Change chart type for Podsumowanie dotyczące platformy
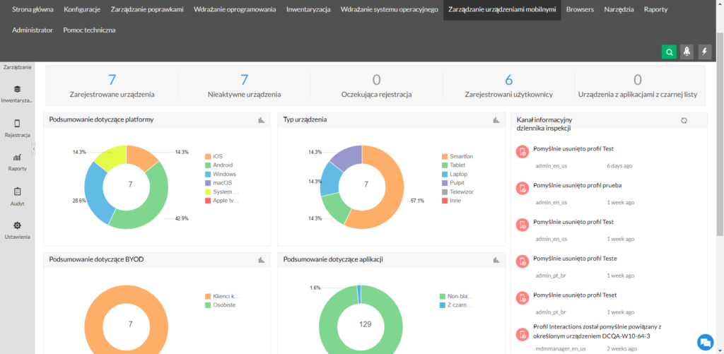The width and height of the screenshot is (724, 354). (262, 120)
